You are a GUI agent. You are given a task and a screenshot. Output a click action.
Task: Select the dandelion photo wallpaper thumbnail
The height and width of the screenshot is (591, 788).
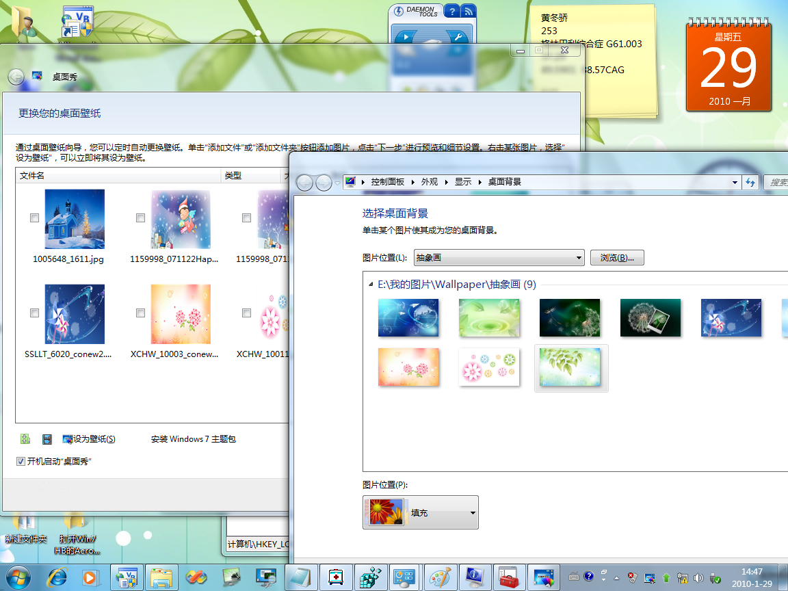pyautogui.click(x=650, y=317)
